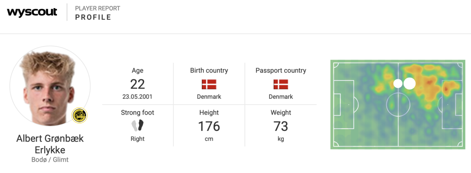Screen dimensions: 471x173
Task: Select the PLAYER REPORT label
Action: (97, 8)
